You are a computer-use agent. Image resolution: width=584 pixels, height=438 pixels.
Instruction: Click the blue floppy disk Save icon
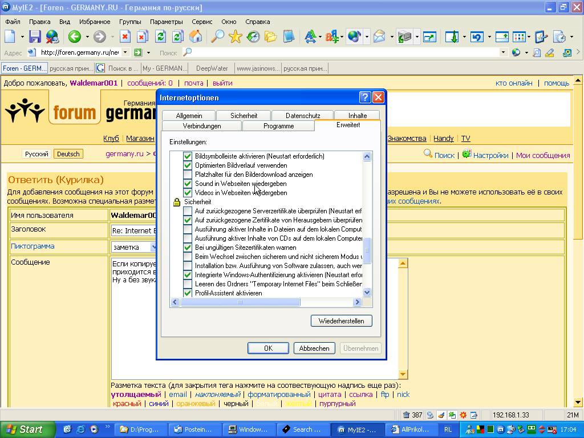(35, 37)
